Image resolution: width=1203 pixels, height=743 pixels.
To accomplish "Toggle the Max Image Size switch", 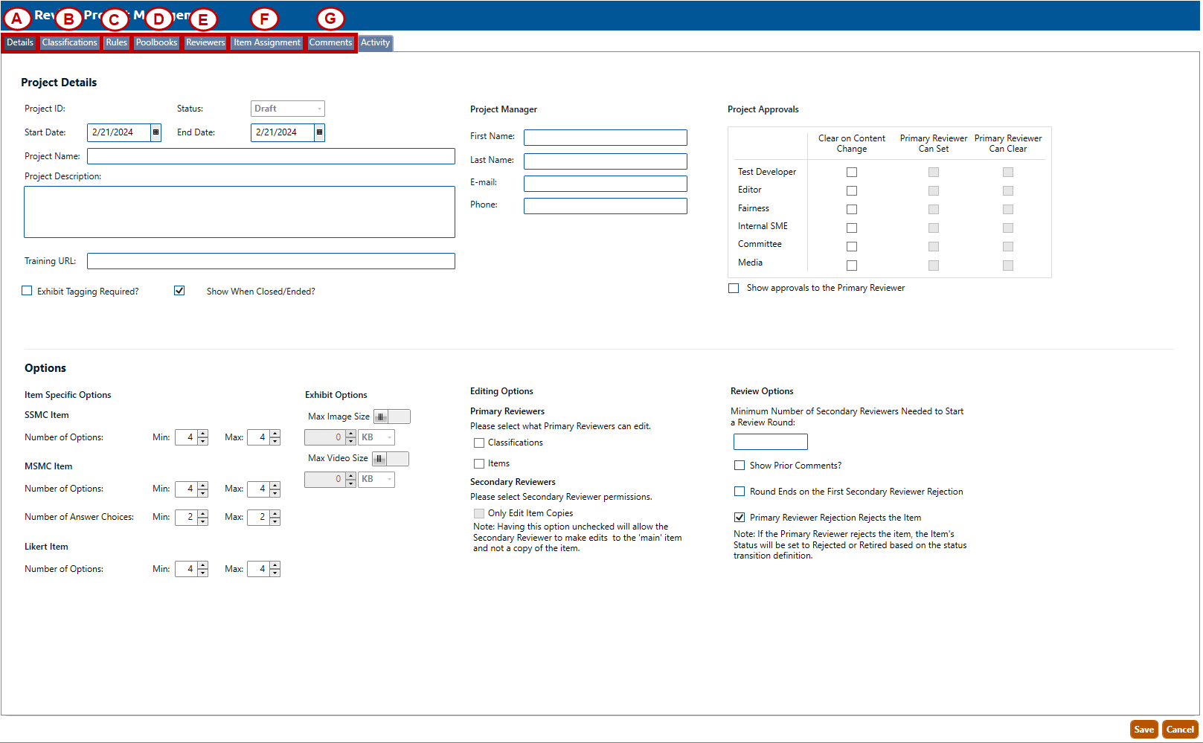I will click(391, 417).
